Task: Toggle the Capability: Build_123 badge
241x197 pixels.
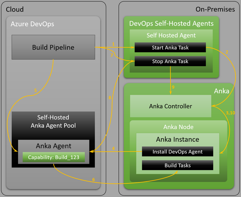Action: click(54, 157)
